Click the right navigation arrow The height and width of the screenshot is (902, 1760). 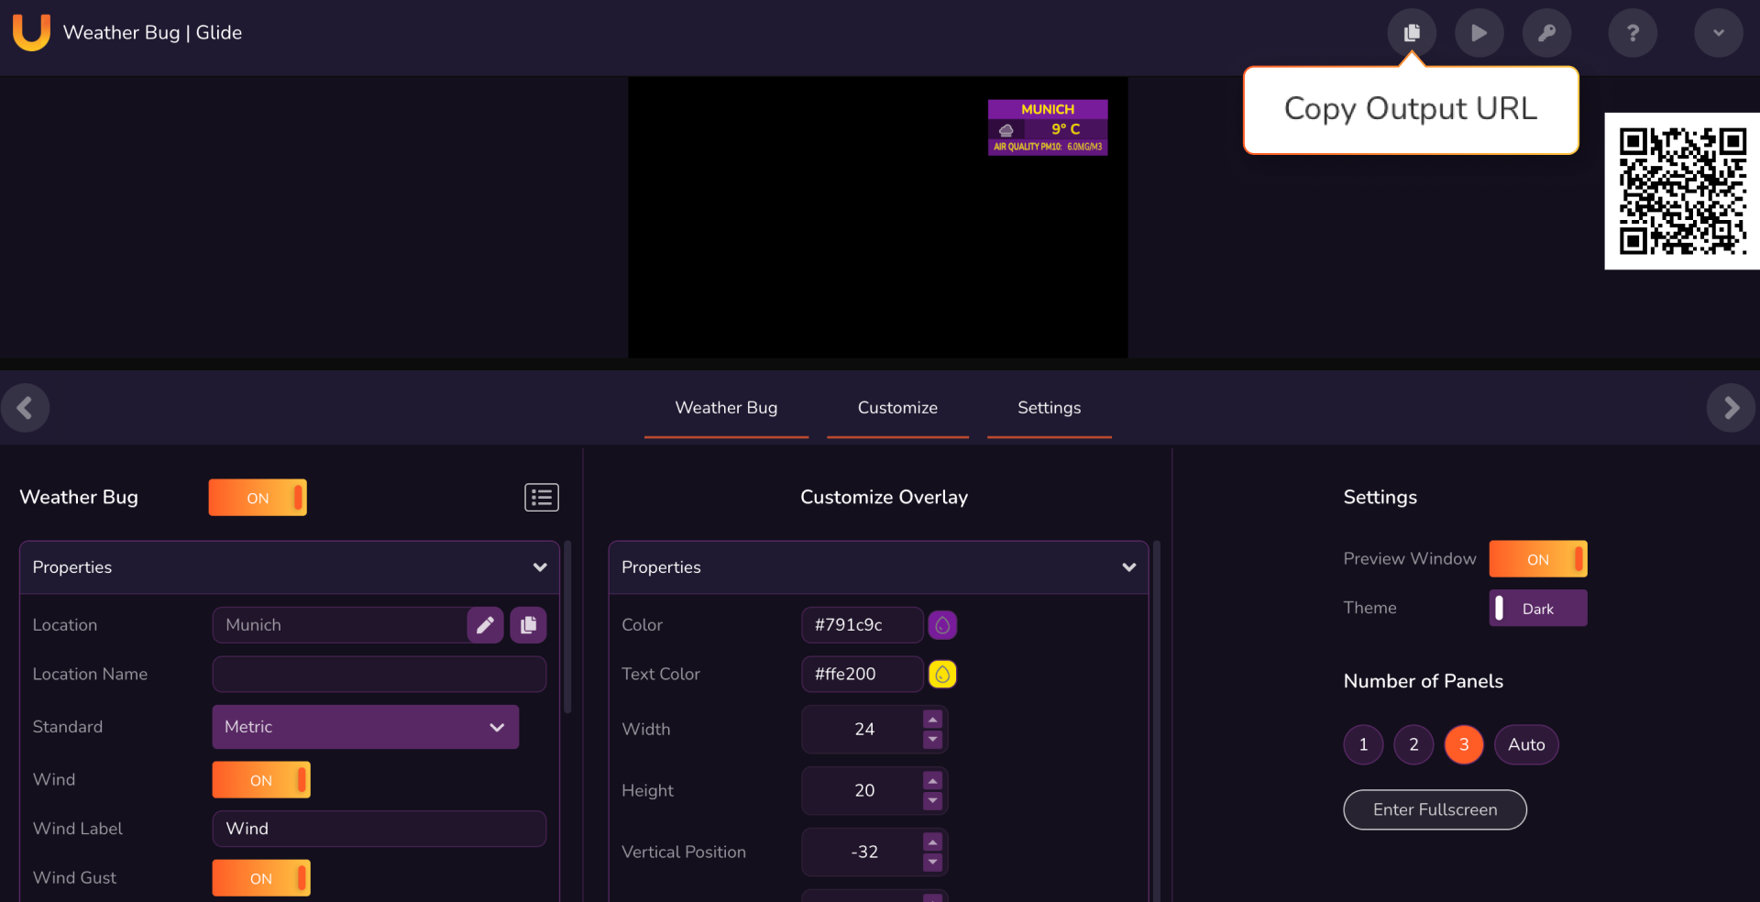1730,407
